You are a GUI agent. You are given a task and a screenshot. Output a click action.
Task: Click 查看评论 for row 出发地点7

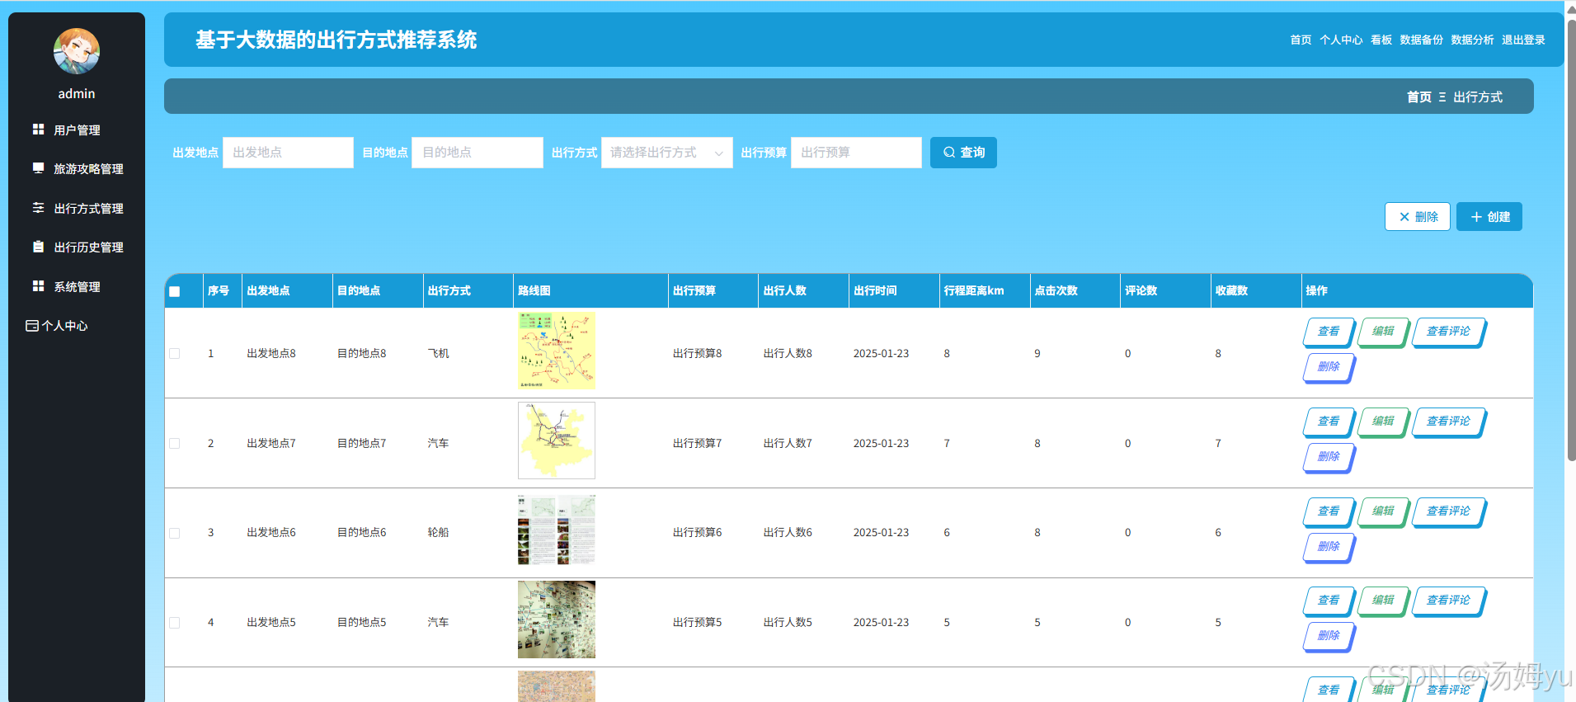[1448, 422]
